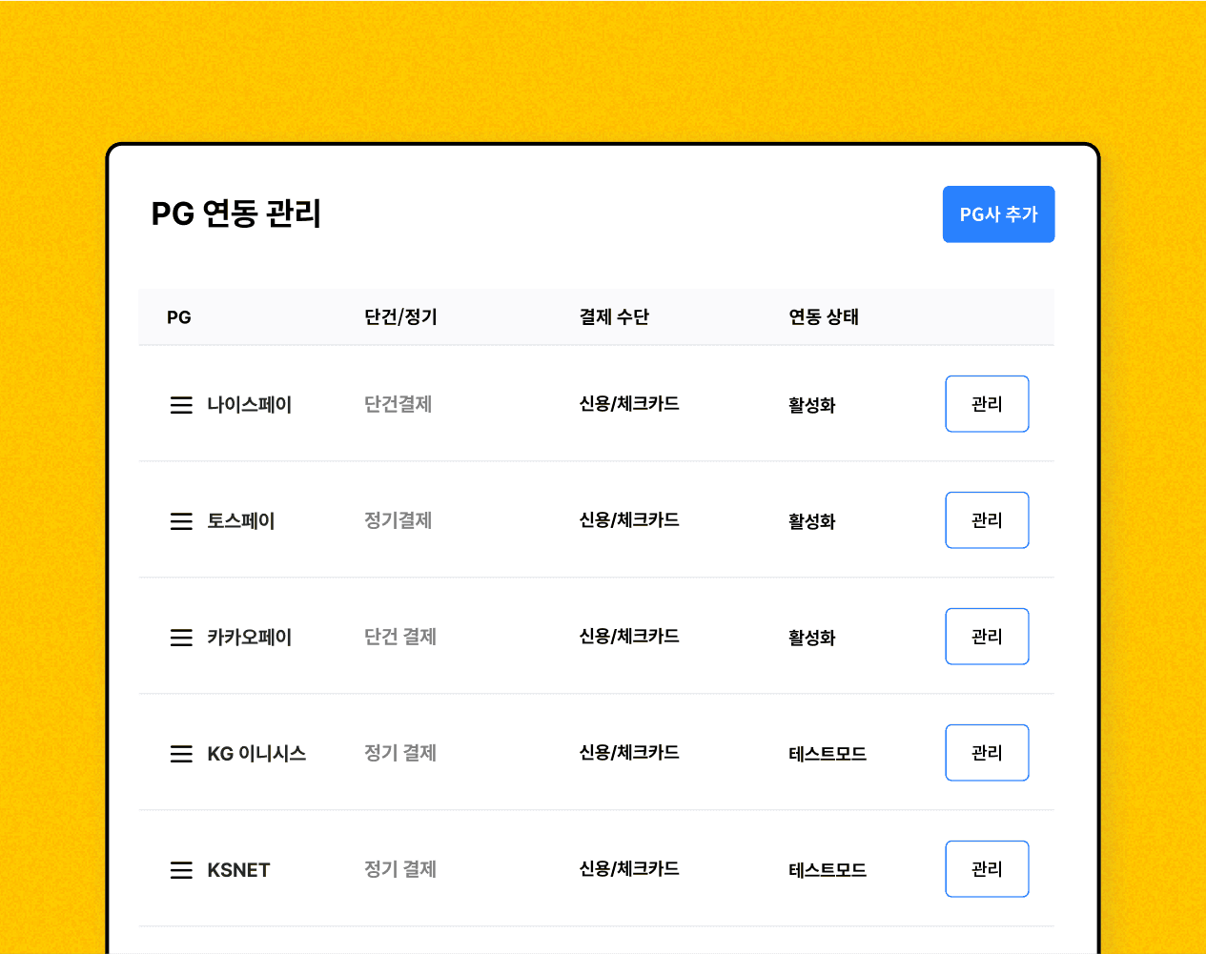Click the 단건/정기 column header

click(400, 316)
